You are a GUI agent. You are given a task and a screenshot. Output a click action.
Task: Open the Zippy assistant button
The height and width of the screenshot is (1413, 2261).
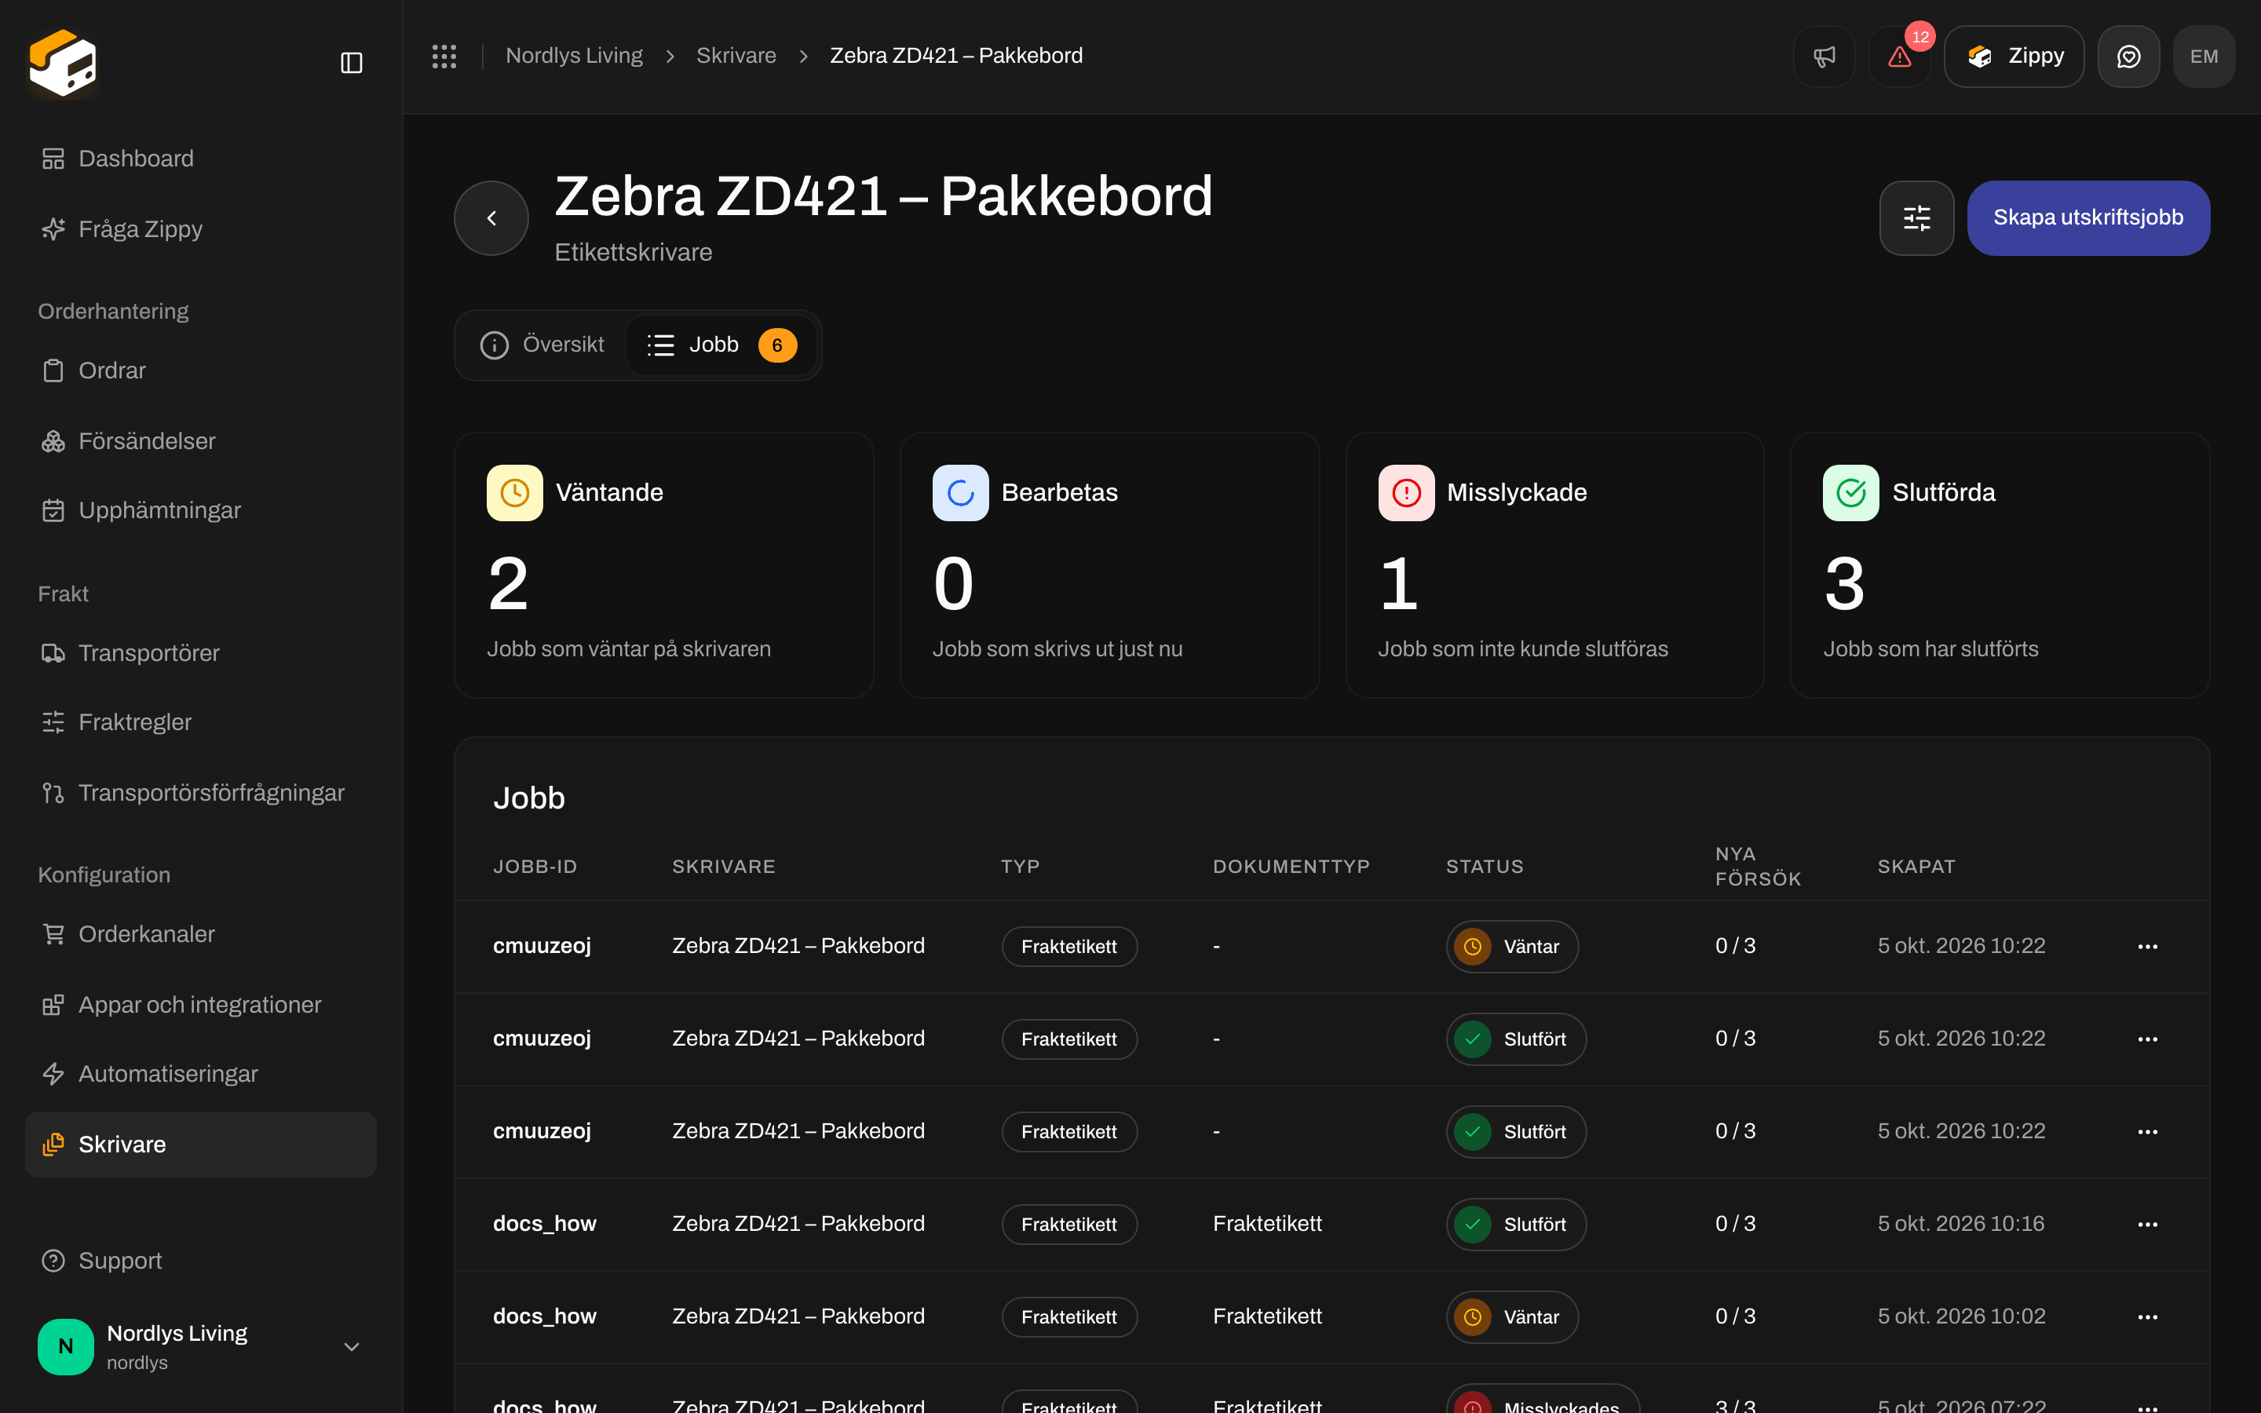click(2014, 56)
